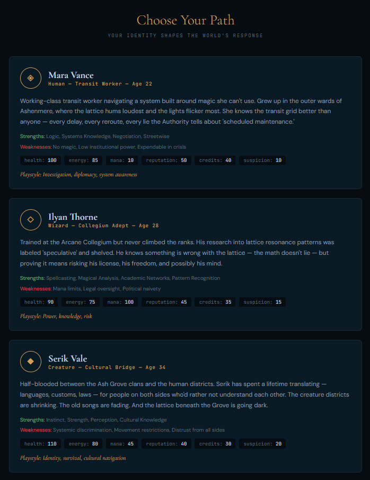The height and width of the screenshot is (480, 370).
Task: Pick the Serik Vale character name
Action: coord(68,358)
